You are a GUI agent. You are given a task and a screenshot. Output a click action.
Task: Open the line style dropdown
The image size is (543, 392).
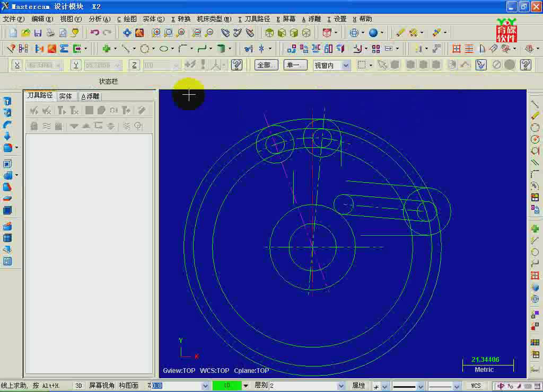click(421, 386)
